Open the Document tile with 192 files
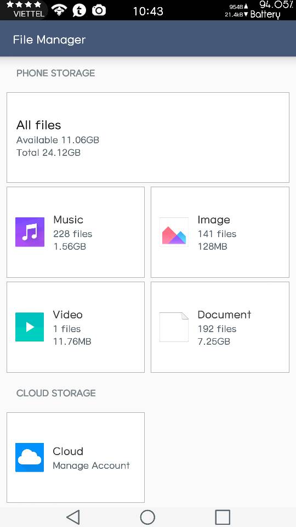Viewport: 296px width, 527px height. pyautogui.click(x=220, y=327)
